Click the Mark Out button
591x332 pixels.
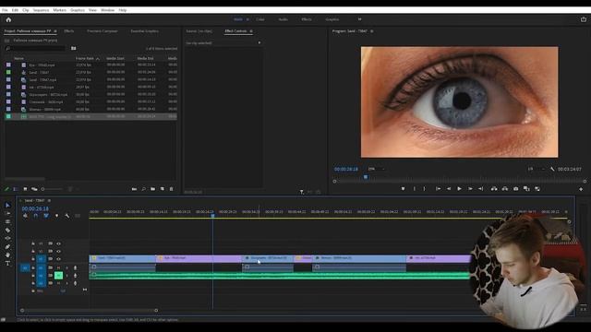(x=424, y=188)
